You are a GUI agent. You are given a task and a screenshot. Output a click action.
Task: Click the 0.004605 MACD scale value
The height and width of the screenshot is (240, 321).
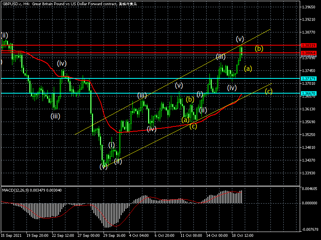click(309, 189)
